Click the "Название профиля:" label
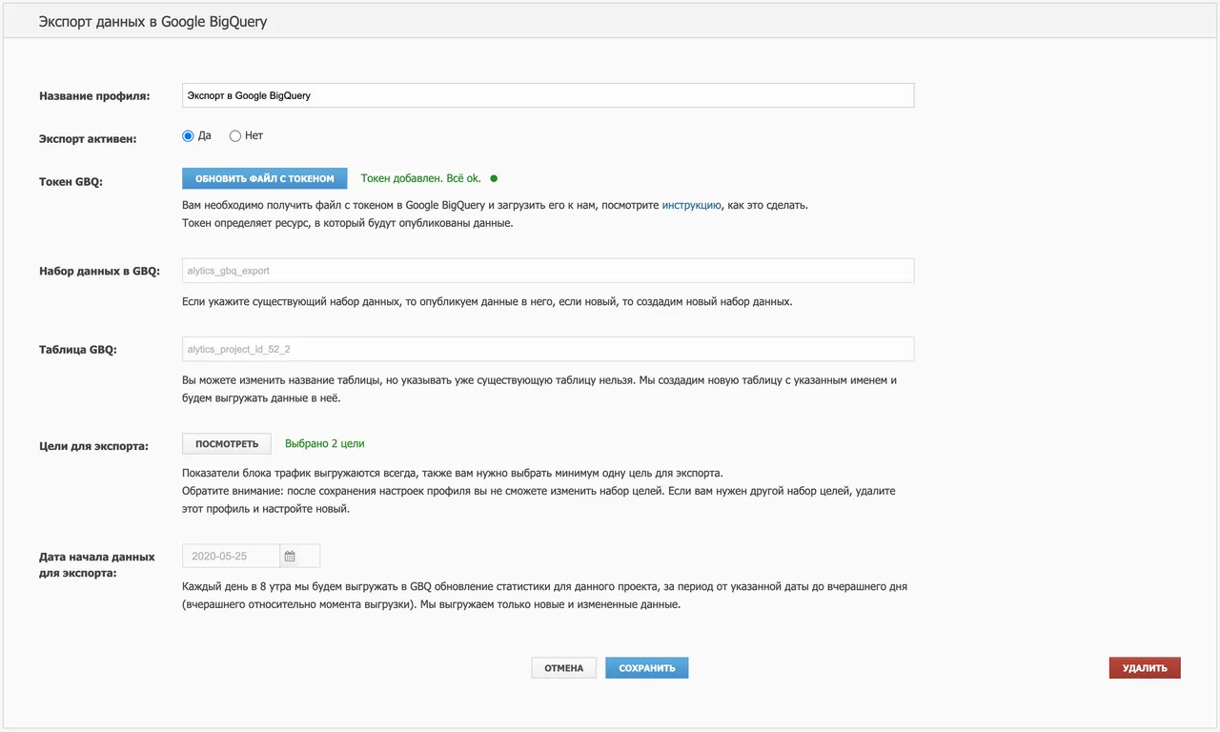This screenshot has height=732, width=1220. (94, 96)
